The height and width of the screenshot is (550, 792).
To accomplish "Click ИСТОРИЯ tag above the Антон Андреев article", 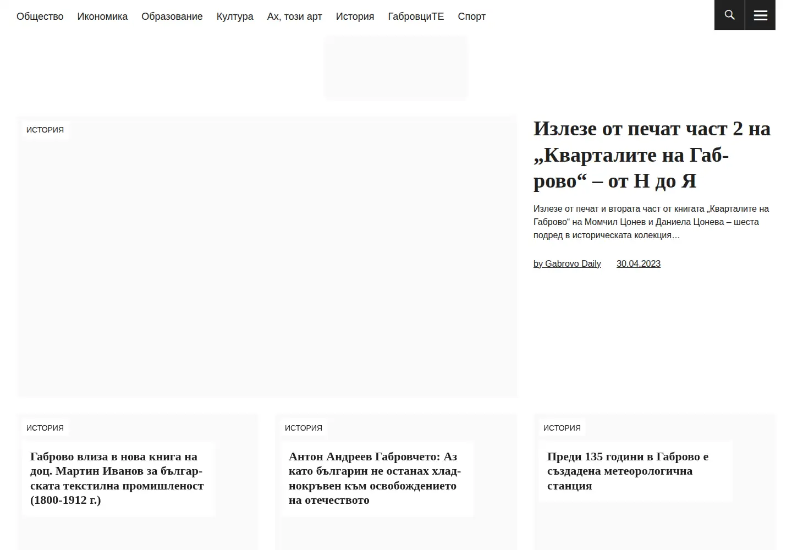I will click(x=304, y=428).
